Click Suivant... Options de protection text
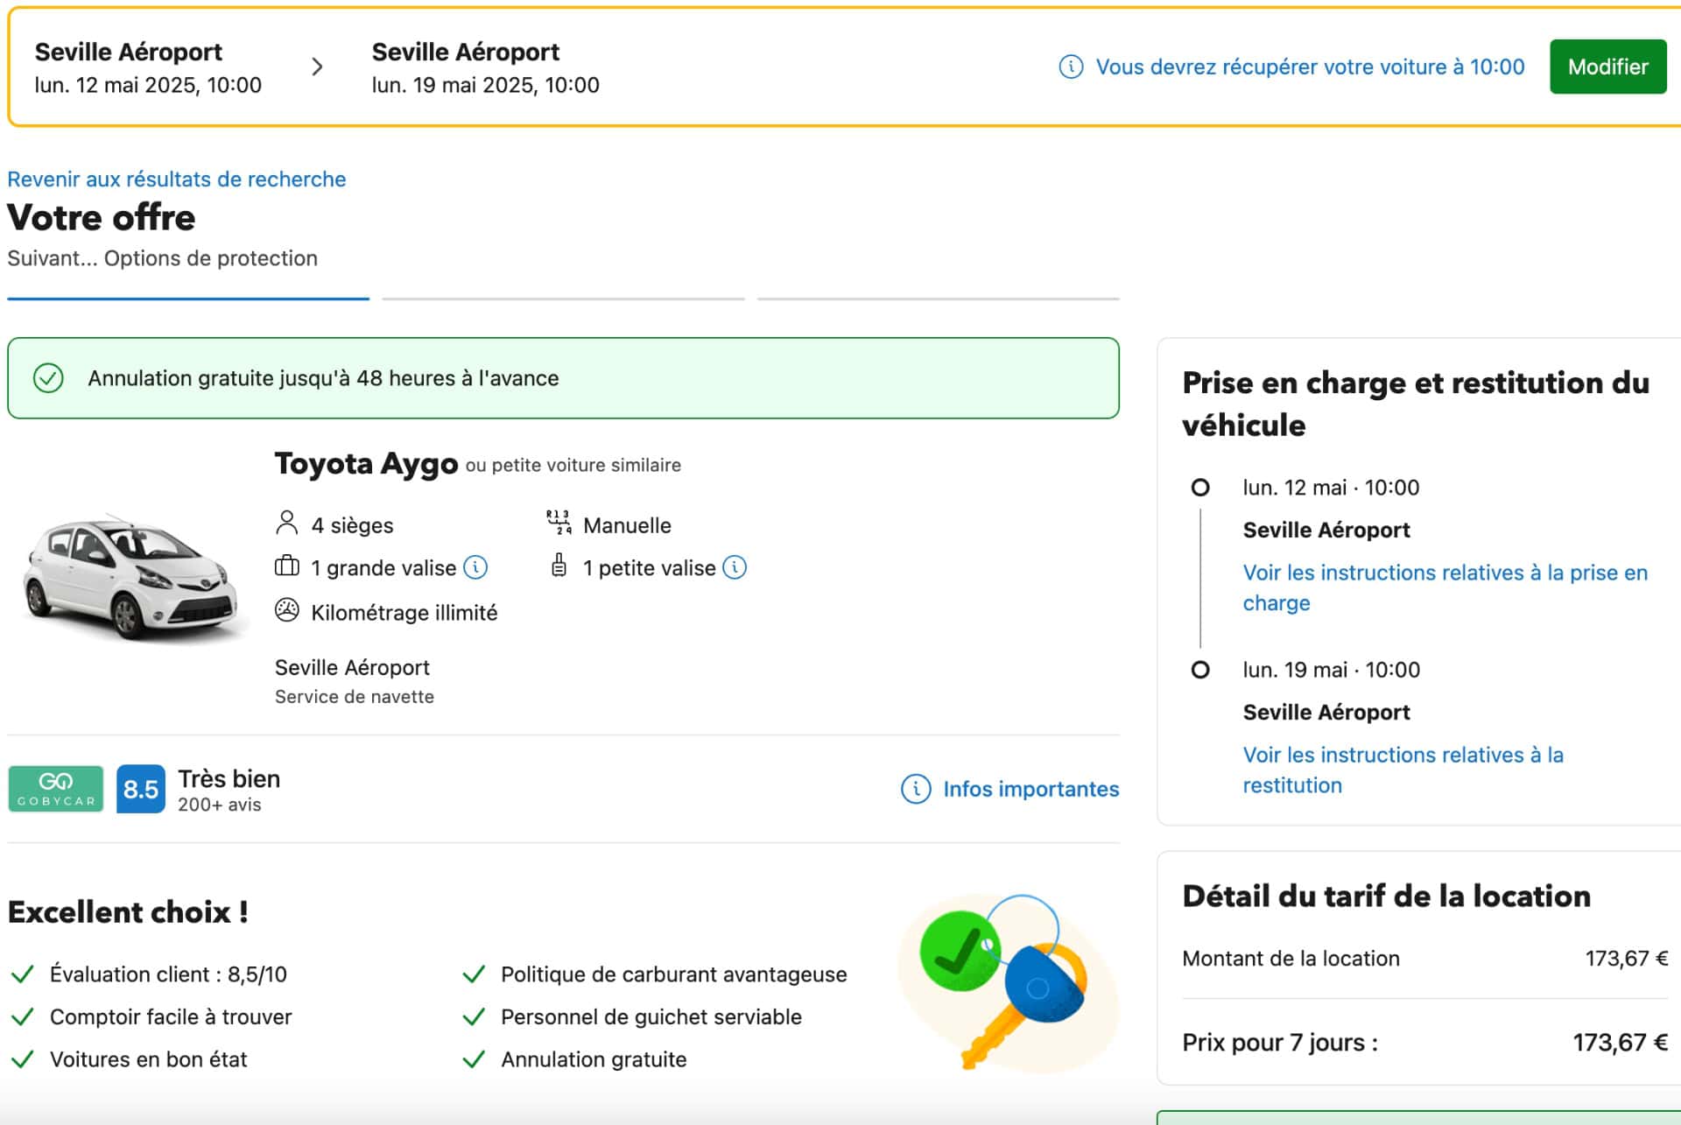 [x=162, y=258]
